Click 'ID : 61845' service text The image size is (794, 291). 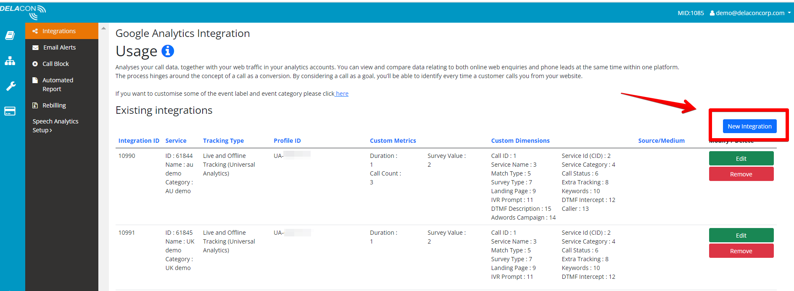click(179, 233)
